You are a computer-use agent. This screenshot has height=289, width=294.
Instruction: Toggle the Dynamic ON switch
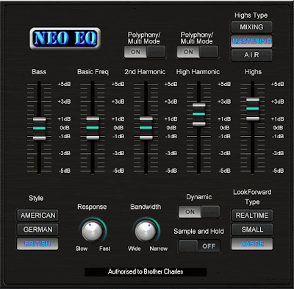199,212
